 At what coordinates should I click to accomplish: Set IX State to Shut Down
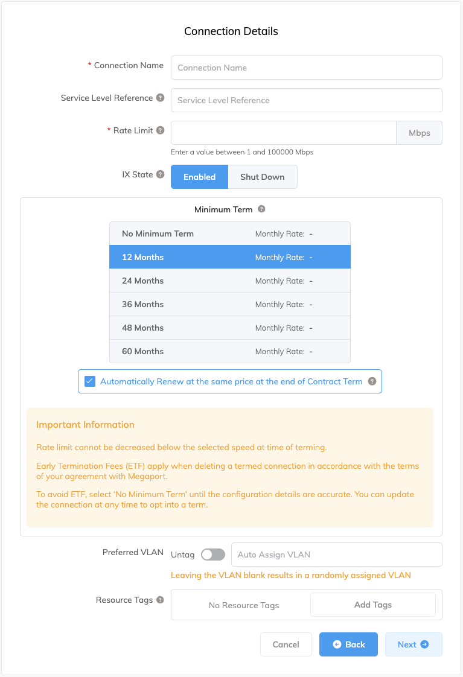(x=263, y=176)
